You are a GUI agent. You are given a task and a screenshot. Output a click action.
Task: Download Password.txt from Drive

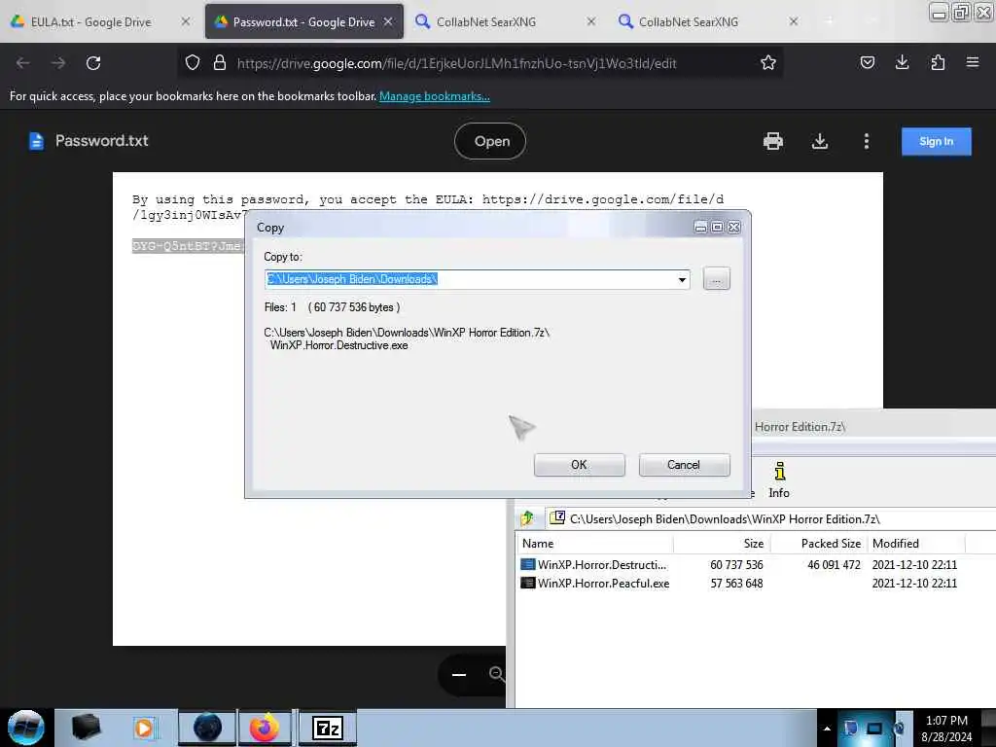coord(820,141)
